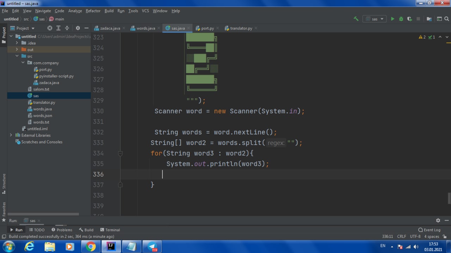Open the Refactor menu
Image resolution: width=451 pixels, height=253 pixels.
coord(93,11)
